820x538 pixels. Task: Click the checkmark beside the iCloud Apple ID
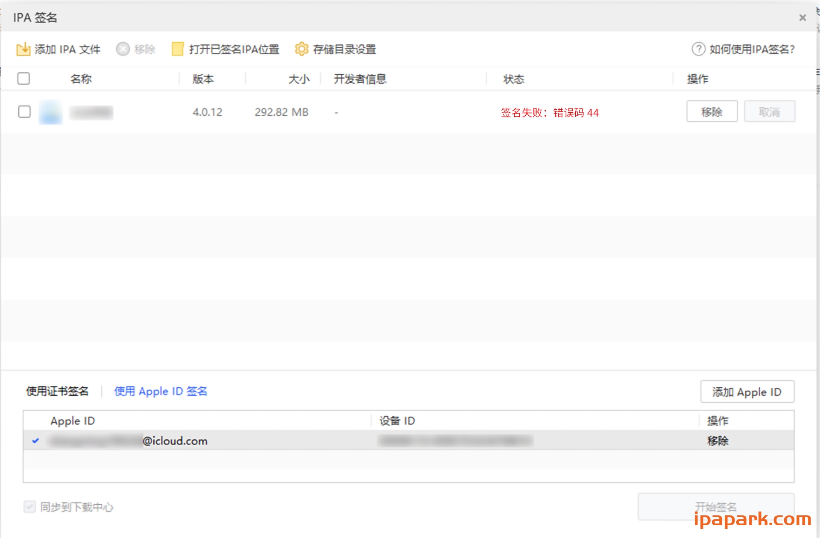(36, 441)
